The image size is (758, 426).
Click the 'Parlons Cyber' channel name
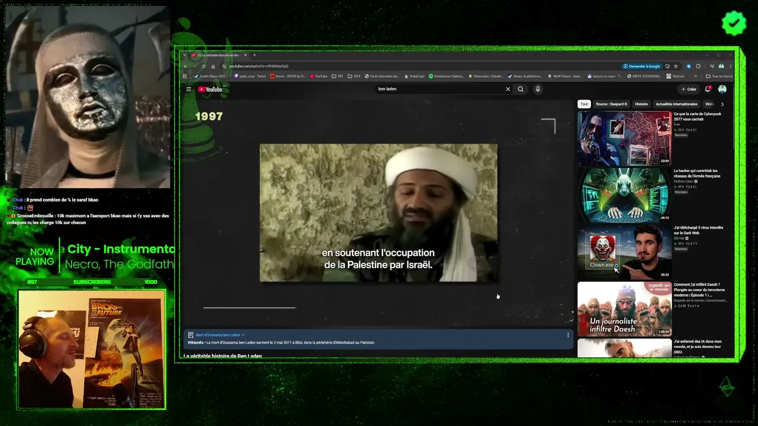click(x=683, y=181)
